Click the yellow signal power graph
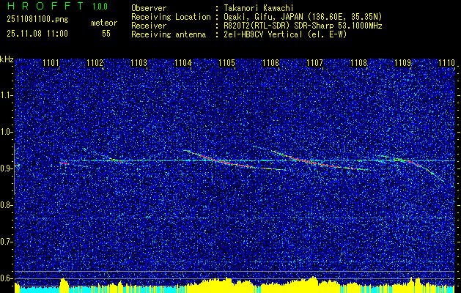Image resolution: width=461 pixels, height=293 pixels. pyautogui.click(x=220, y=283)
